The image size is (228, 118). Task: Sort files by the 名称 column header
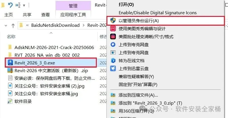tap(11, 36)
